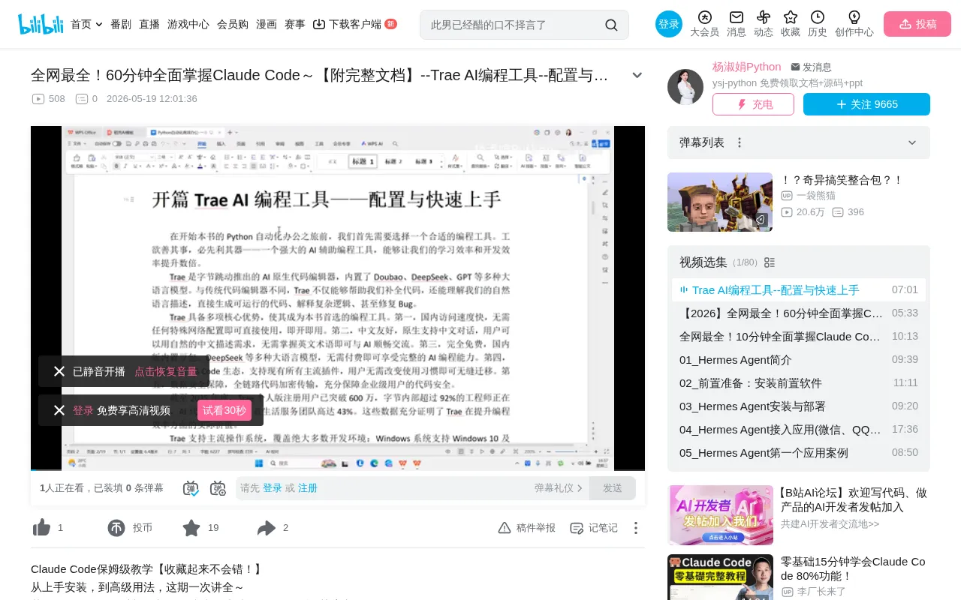Report the video via 稿件举报

527,528
